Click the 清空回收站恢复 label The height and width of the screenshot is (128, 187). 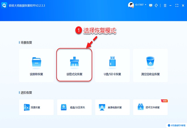[150, 74]
